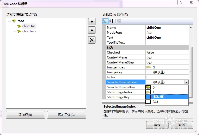
Task: Click the Property Pages toolbar icon
Action: point(119,21)
